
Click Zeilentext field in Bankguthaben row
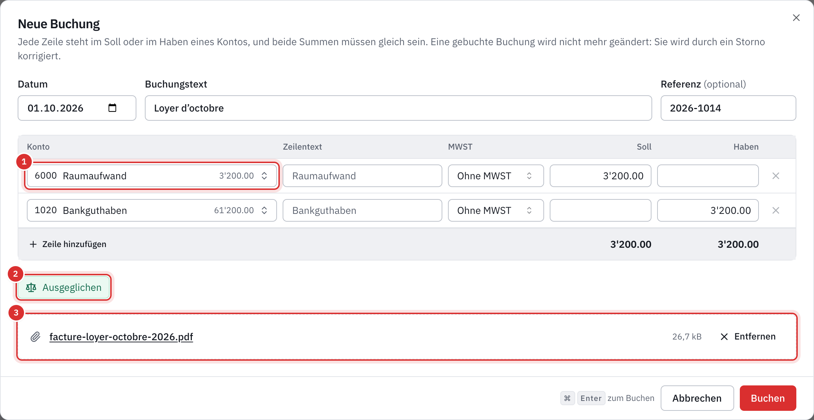tap(362, 210)
